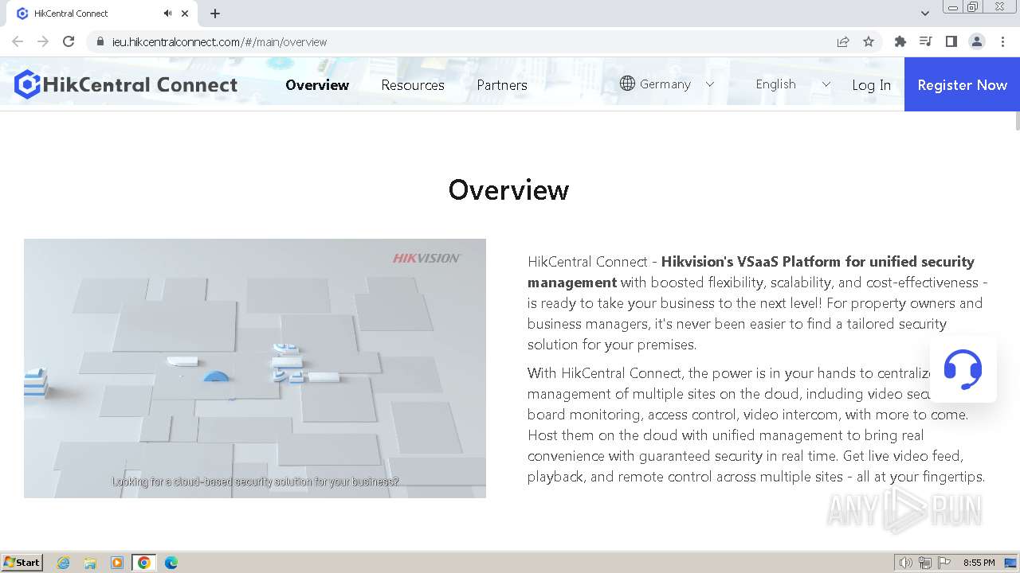Share this page icon

843,41
